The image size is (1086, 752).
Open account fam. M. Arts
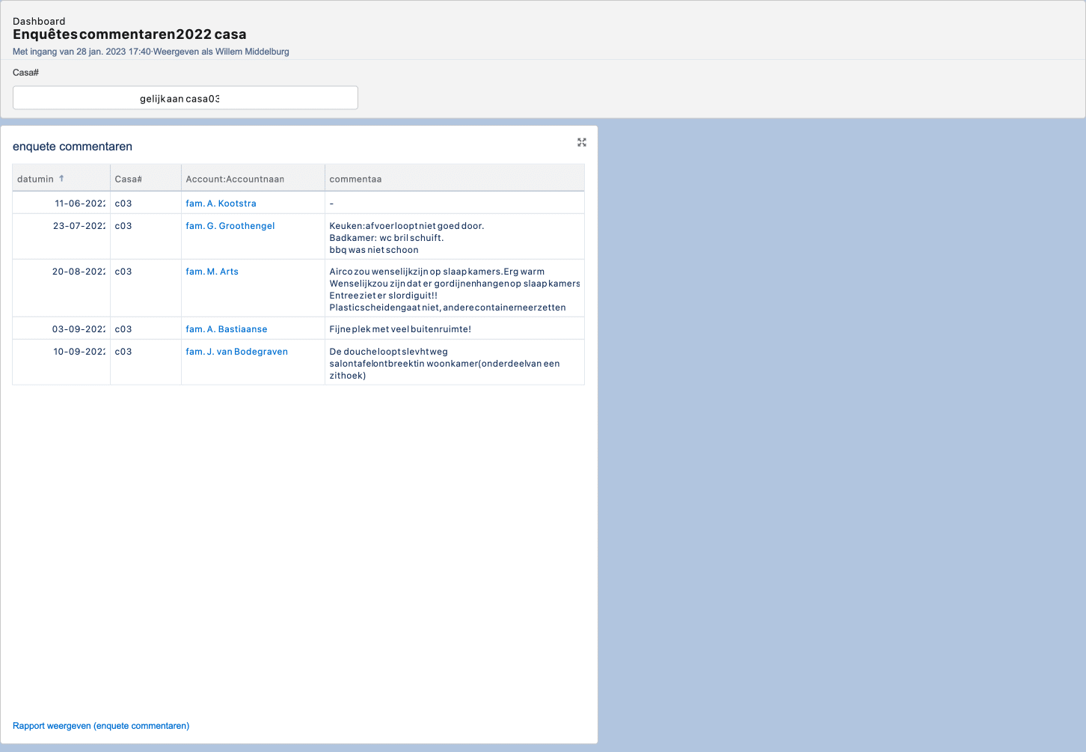pos(212,272)
